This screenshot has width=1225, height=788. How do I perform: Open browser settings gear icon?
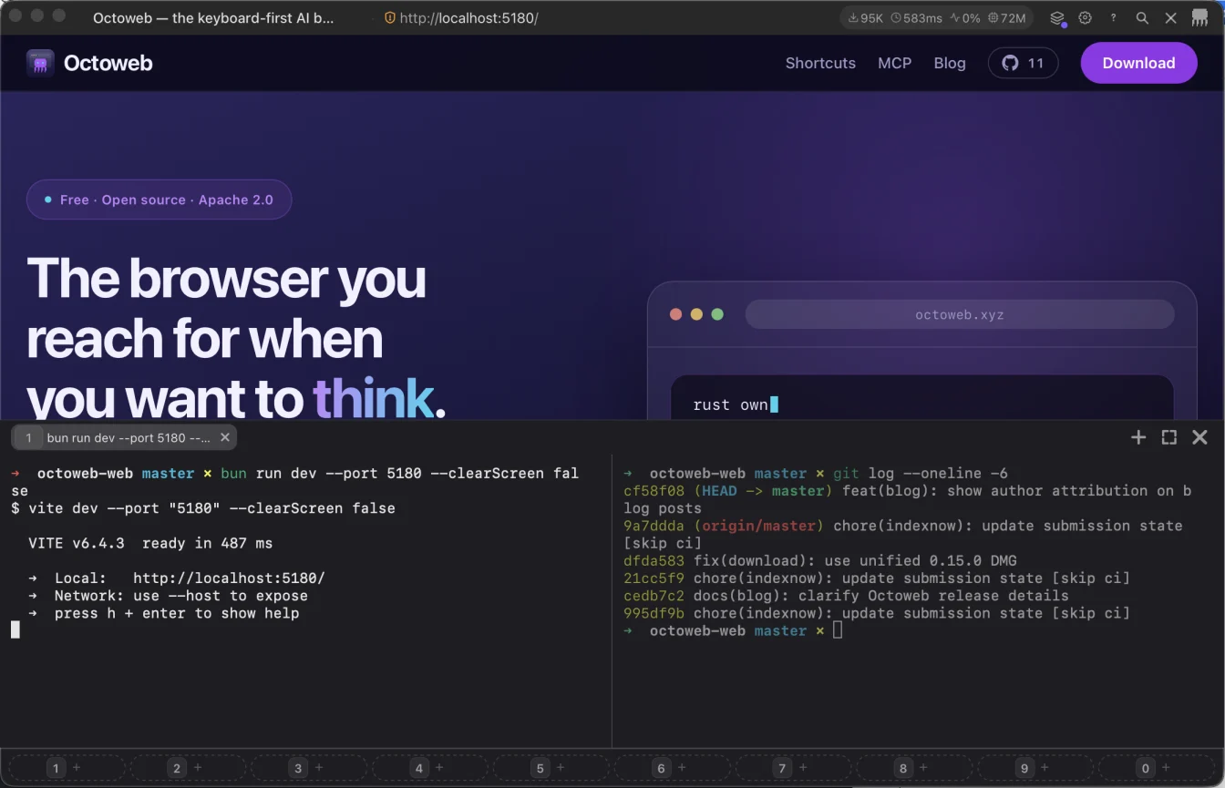tap(1085, 17)
